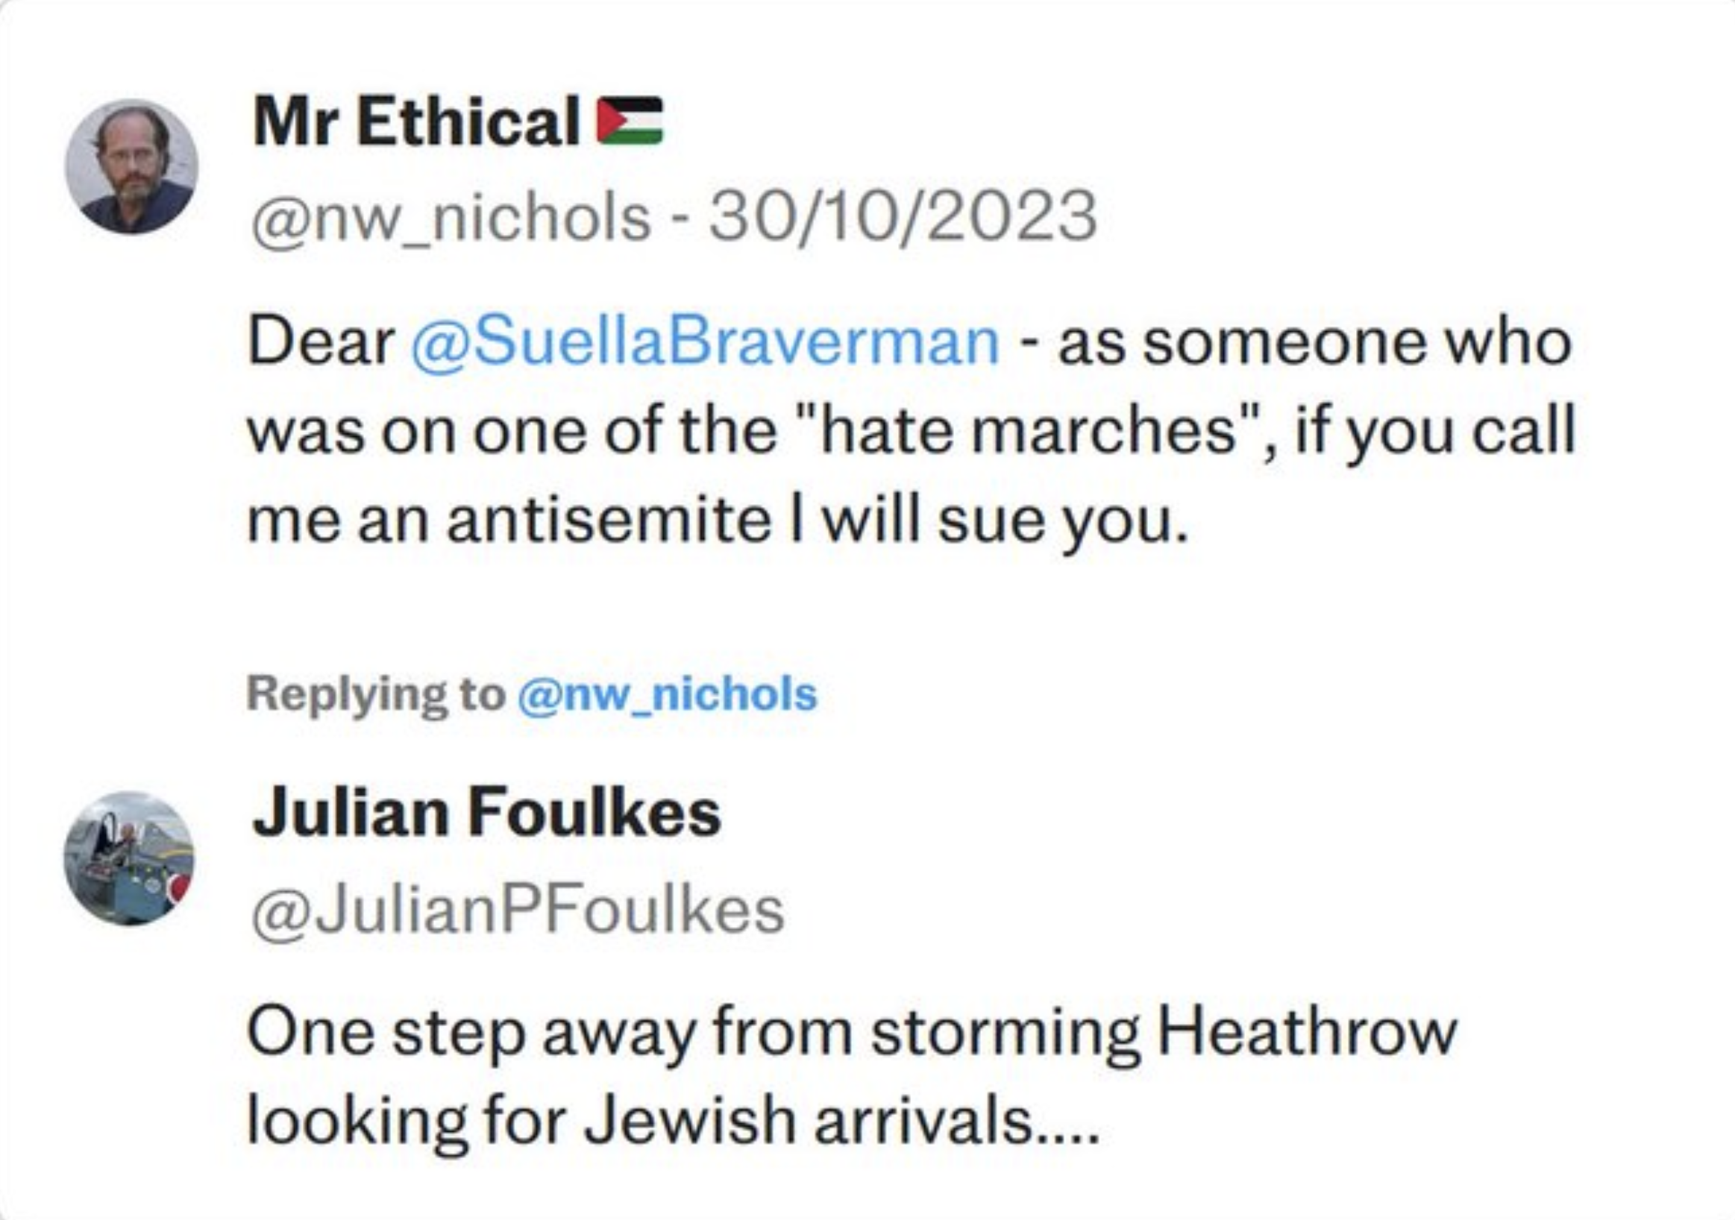Open Mr Ethical's profile picture
Viewport: 1735px width, 1220px height.
click(131, 166)
